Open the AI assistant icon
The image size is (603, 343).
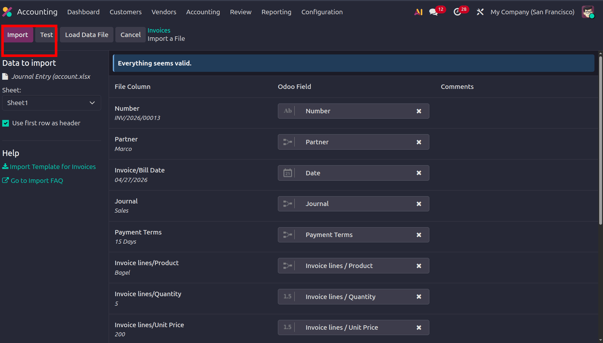pyautogui.click(x=418, y=12)
